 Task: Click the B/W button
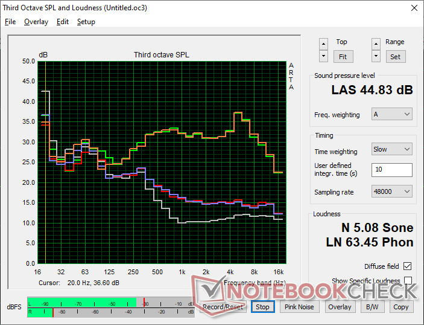pos(372,307)
